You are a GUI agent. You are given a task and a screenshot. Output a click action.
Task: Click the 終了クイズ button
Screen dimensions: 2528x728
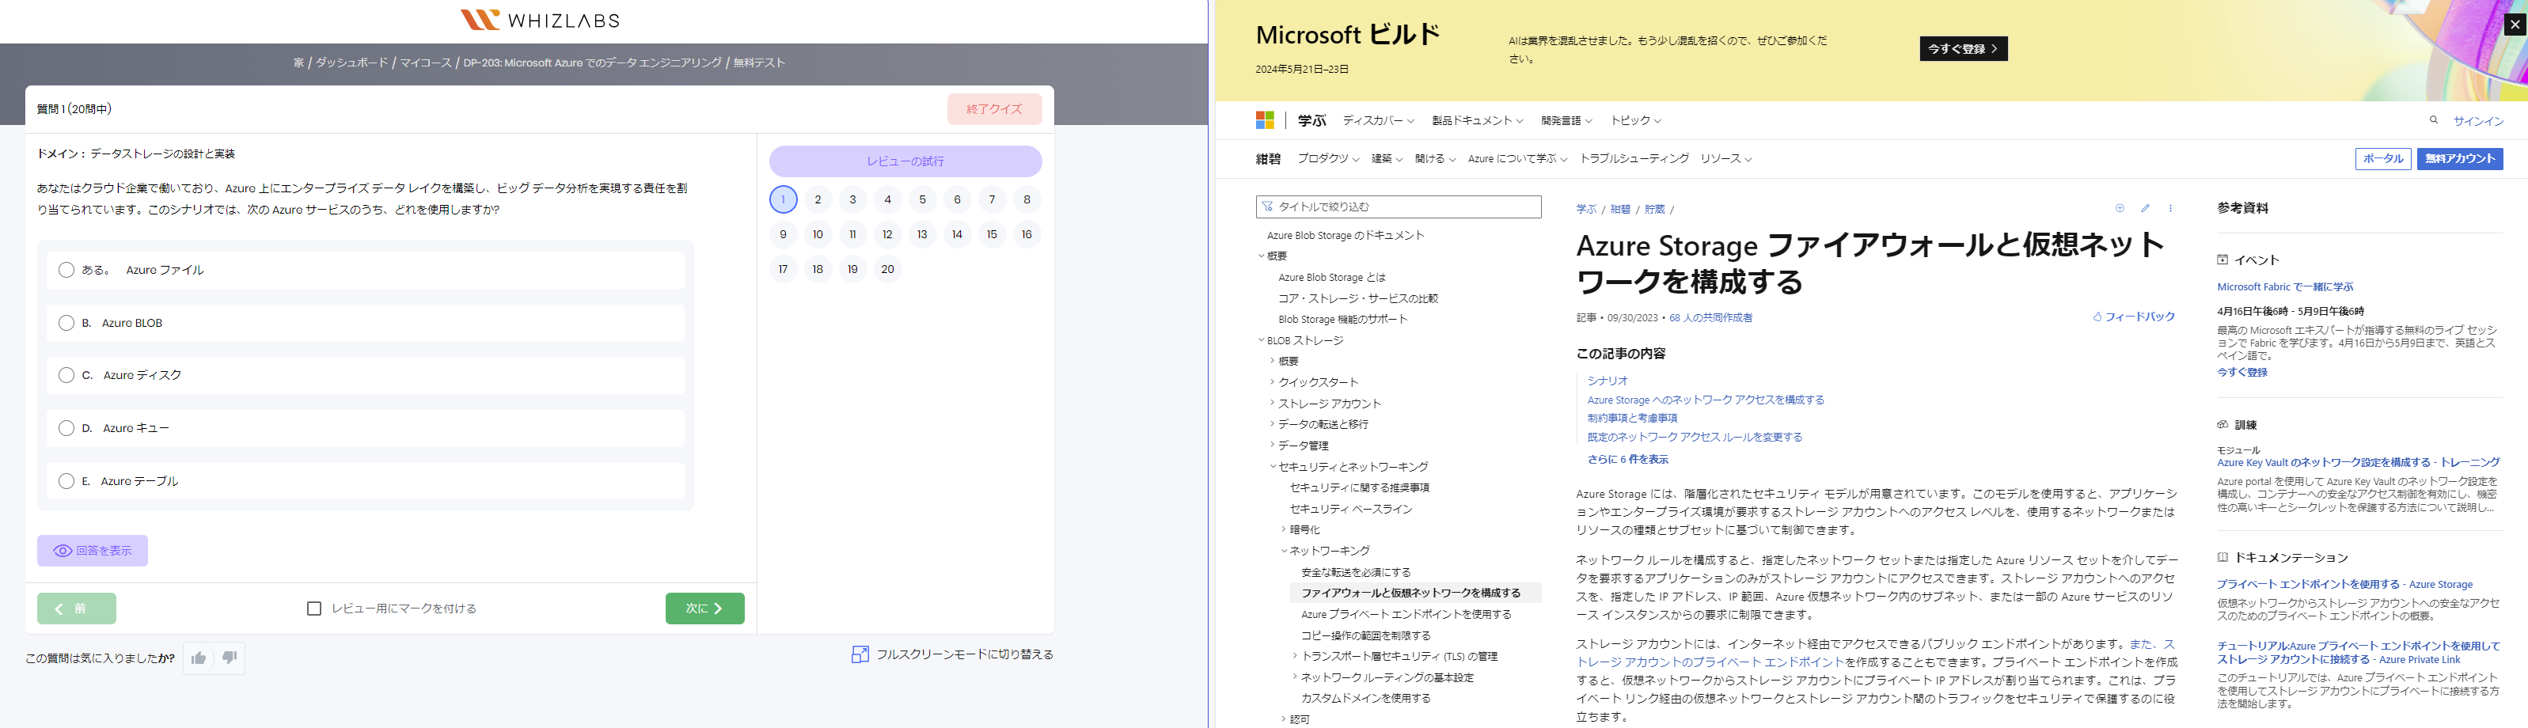(994, 109)
